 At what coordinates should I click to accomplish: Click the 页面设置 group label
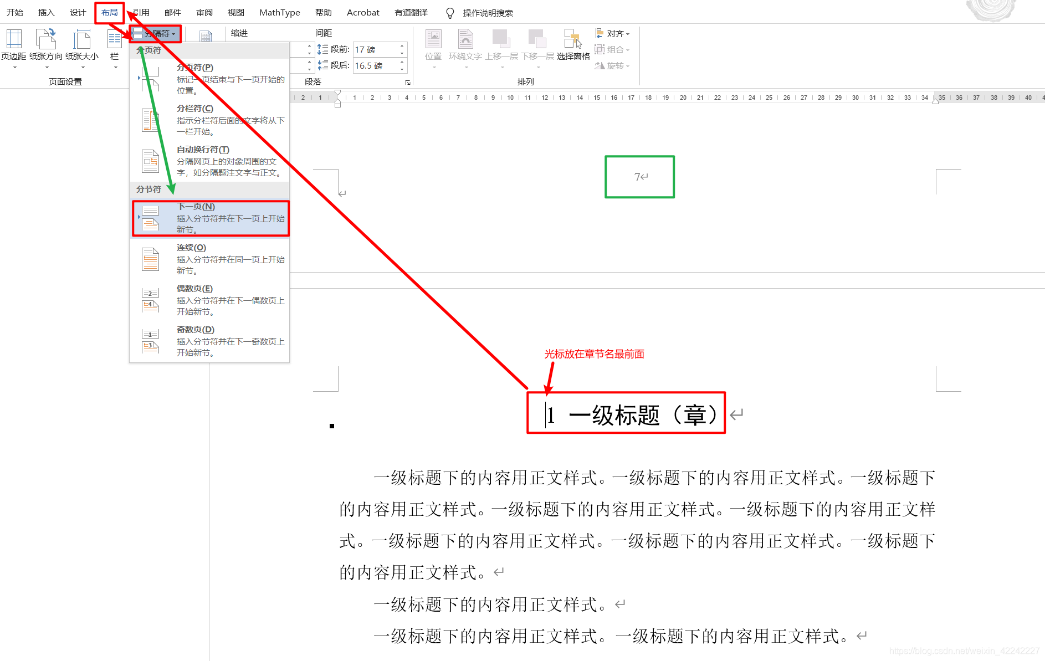(65, 81)
